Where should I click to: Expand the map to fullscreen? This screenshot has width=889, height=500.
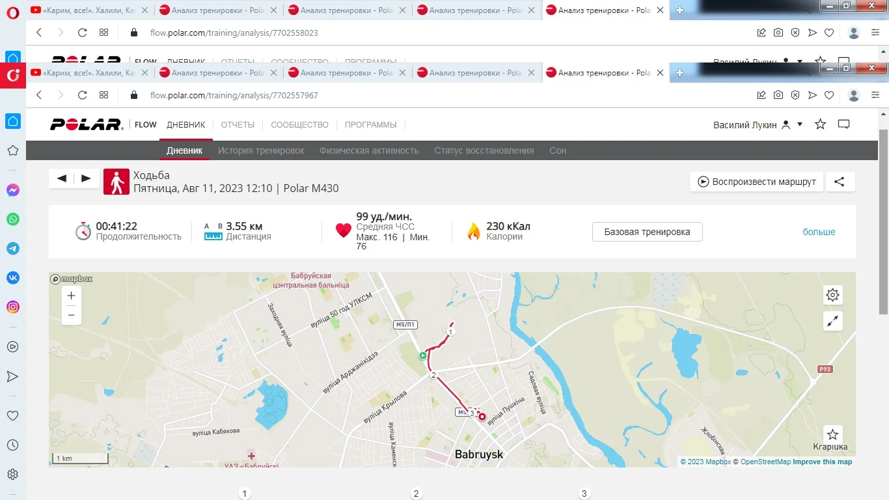point(833,321)
